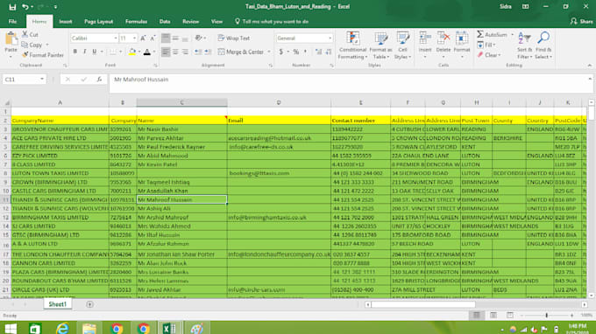Toggle Wrap Text
The image size is (596, 334).
(234, 38)
